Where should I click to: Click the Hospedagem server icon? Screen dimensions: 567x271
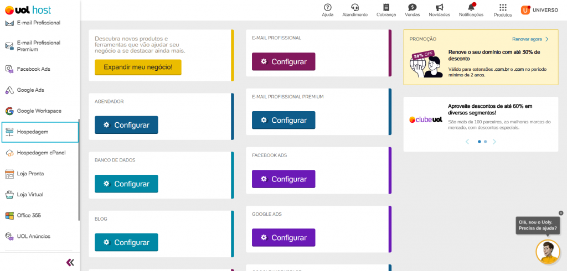9,132
